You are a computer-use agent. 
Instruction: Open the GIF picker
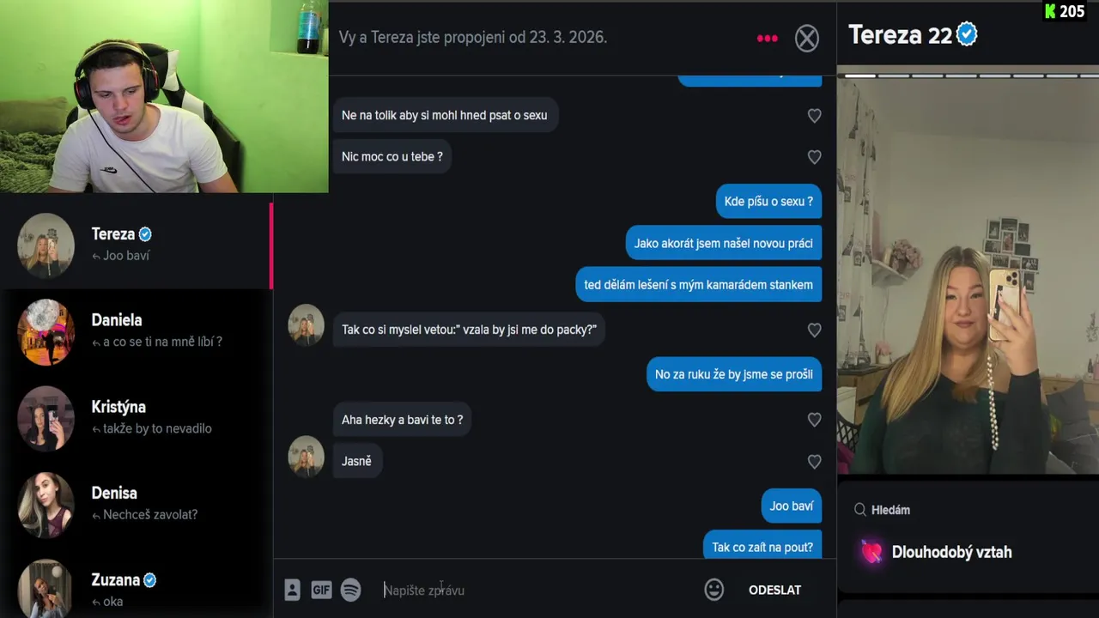(x=321, y=590)
